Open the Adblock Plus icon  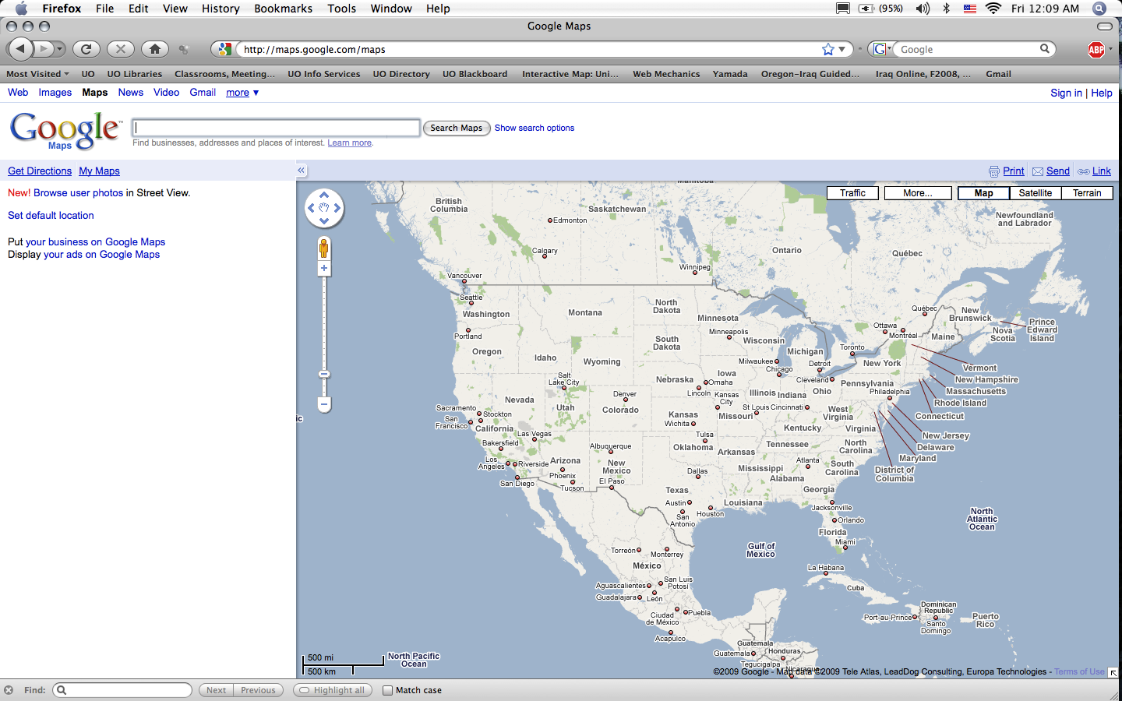click(x=1096, y=50)
